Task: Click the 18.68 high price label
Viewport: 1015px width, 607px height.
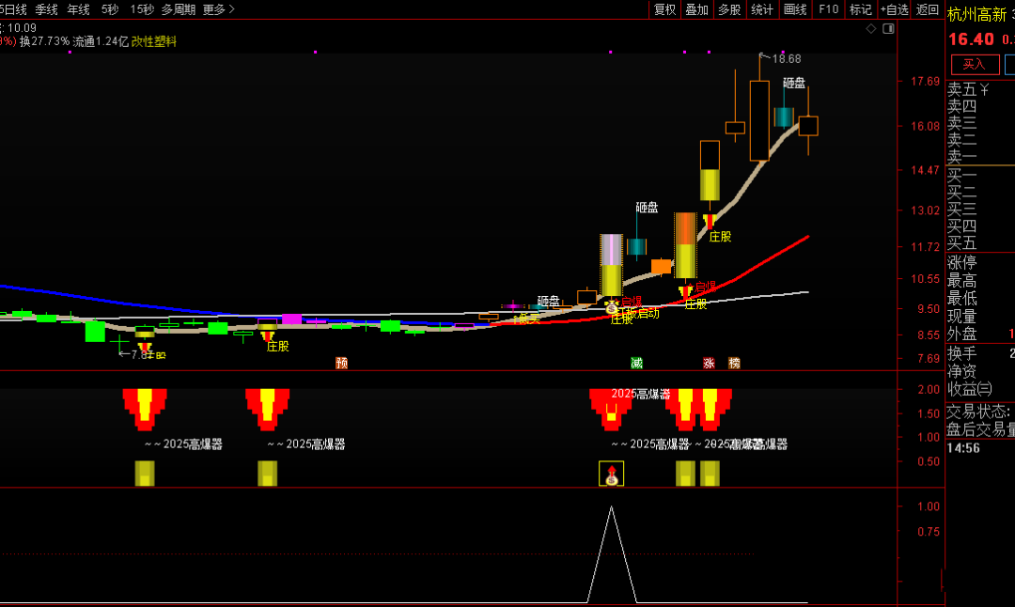Action: (x=786, y=58)
